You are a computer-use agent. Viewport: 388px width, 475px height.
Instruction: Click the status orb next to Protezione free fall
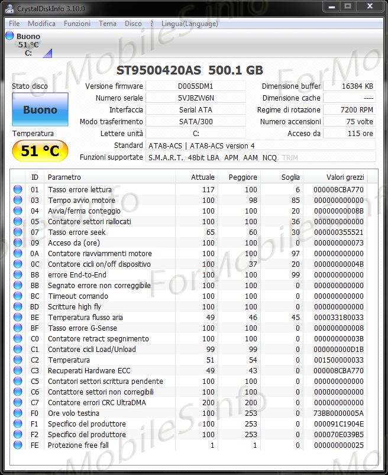pyautogui.click(x=18, y=445)
